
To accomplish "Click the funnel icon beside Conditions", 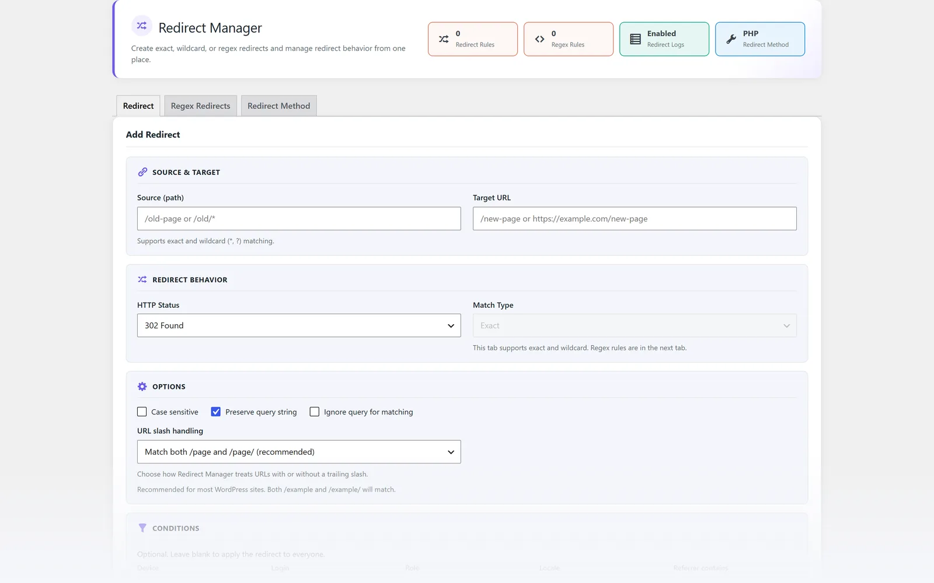I will pos(142,528).
